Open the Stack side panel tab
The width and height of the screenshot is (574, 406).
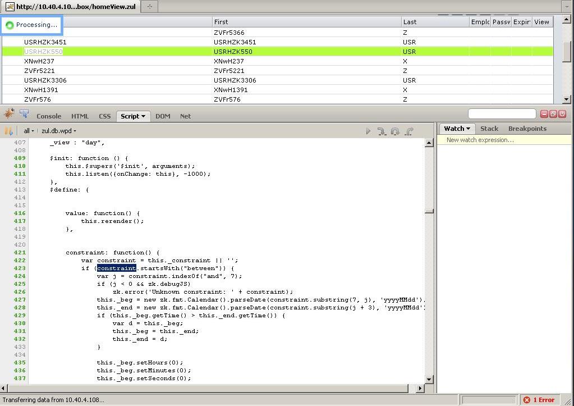point(489,129)
